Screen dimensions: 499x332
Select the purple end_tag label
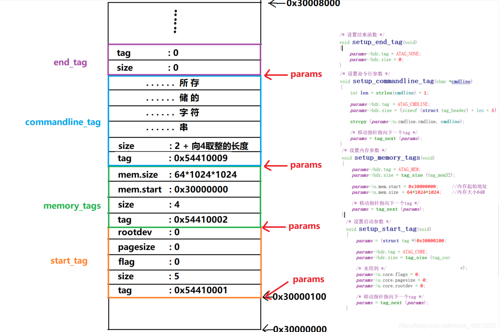point(70,62)
